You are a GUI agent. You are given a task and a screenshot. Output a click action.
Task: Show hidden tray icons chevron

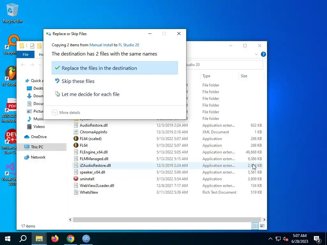[x=270, y=239]
